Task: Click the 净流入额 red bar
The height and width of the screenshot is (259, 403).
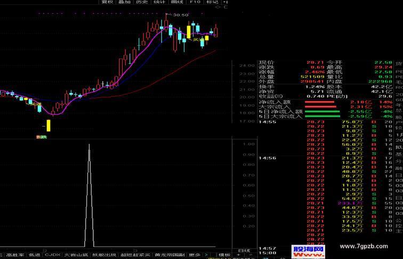Action: click(x=319, y=102)
